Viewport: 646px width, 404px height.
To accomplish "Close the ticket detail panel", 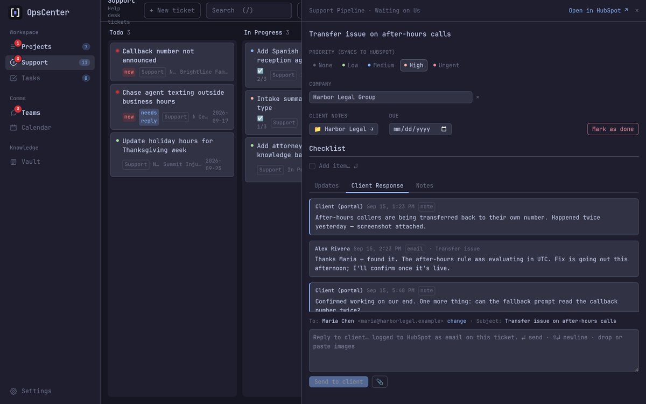I will coord(637,10).
